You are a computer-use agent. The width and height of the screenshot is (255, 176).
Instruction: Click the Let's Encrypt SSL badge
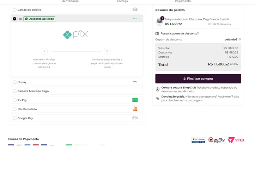199,140
